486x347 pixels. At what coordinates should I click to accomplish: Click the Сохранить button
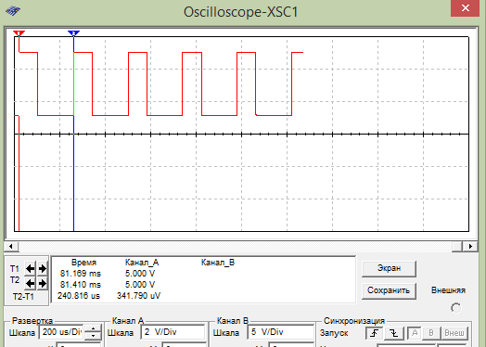[389, 290]
